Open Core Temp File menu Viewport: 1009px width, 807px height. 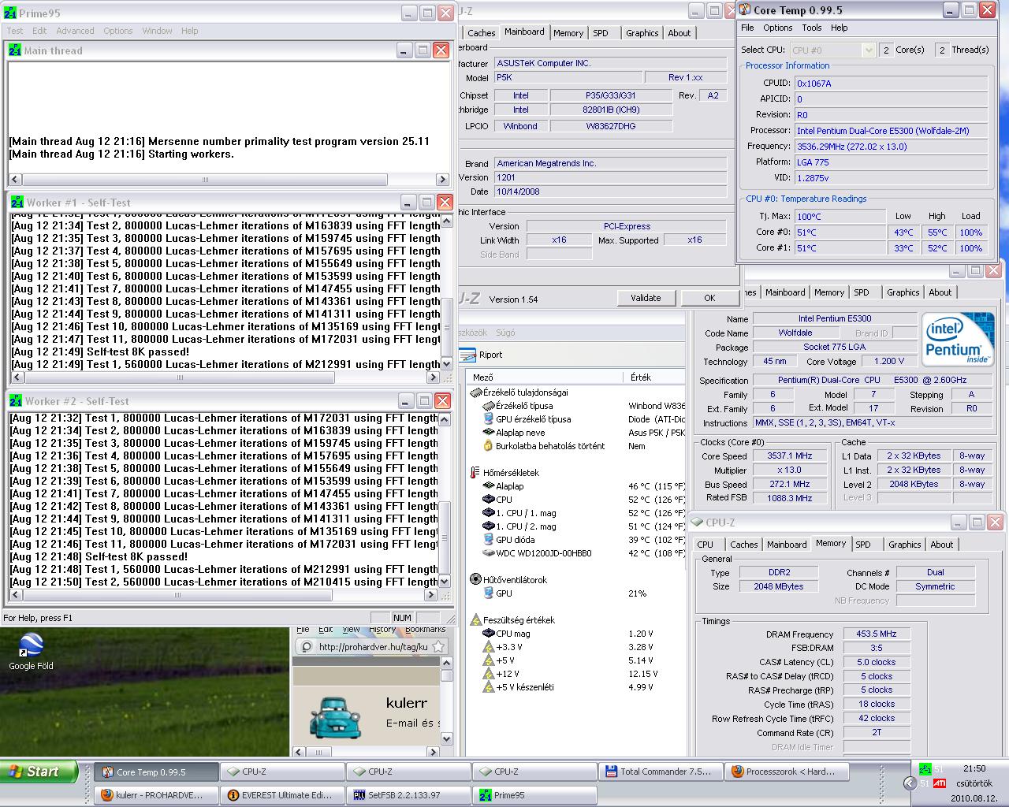pos(747,28)
